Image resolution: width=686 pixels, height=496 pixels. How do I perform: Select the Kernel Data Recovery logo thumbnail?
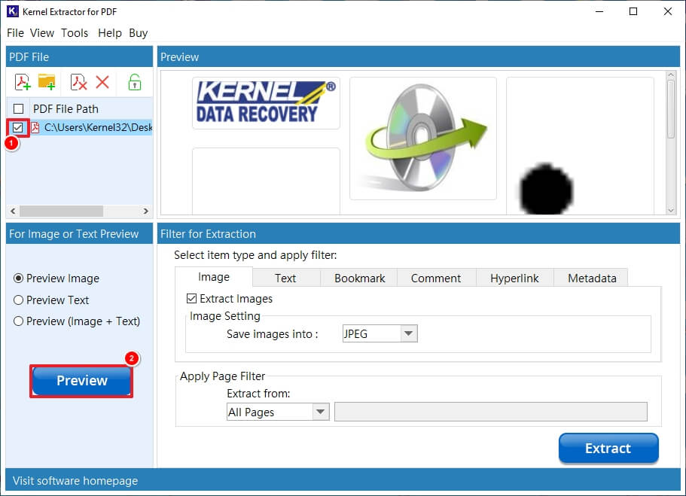coord(266,103)
